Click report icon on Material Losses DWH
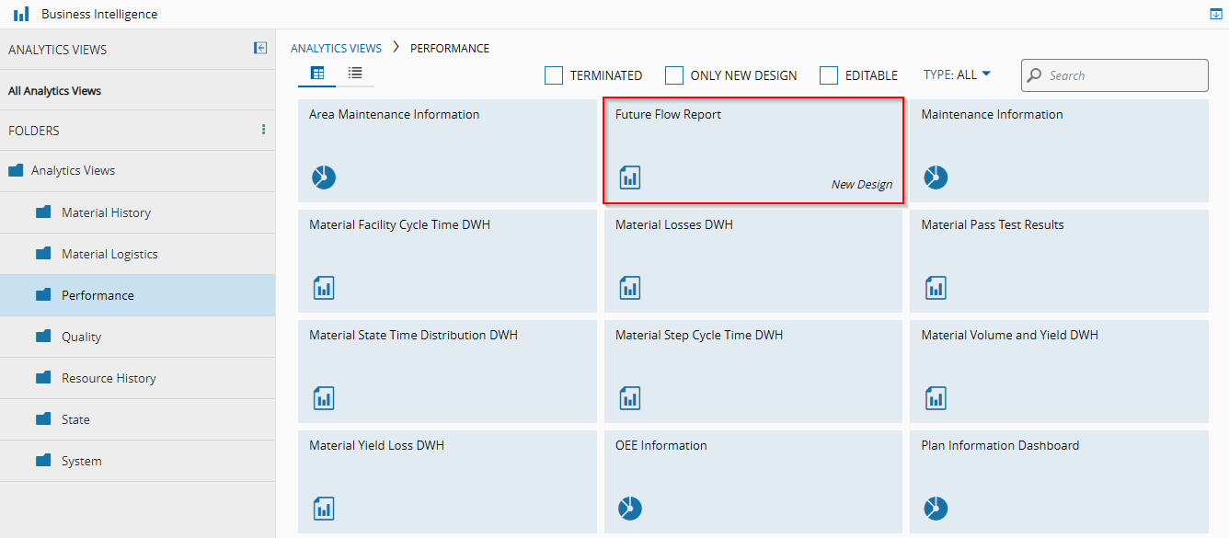The width and height of the screenshot is (1229, 538). tap(629, 288)
